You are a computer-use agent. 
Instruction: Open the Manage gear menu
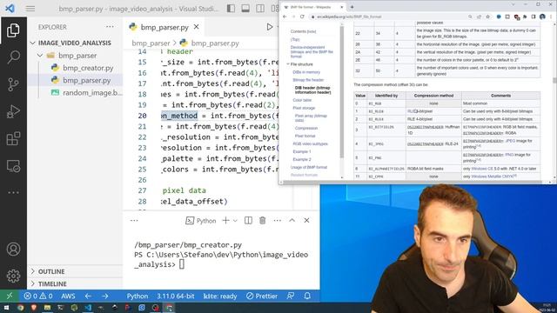13,276
